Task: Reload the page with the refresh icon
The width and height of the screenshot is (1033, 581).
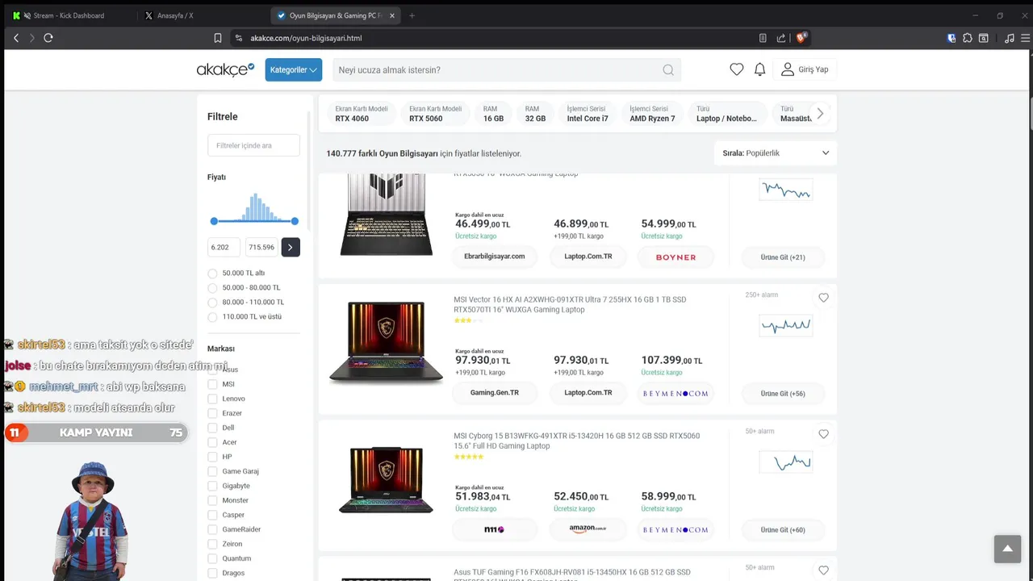Action: (48, 38)
